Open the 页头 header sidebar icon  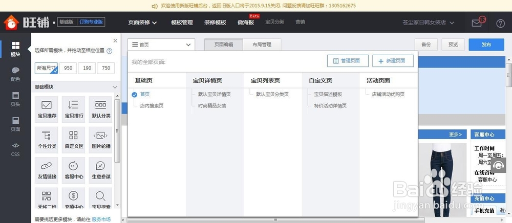click(15, 99)
